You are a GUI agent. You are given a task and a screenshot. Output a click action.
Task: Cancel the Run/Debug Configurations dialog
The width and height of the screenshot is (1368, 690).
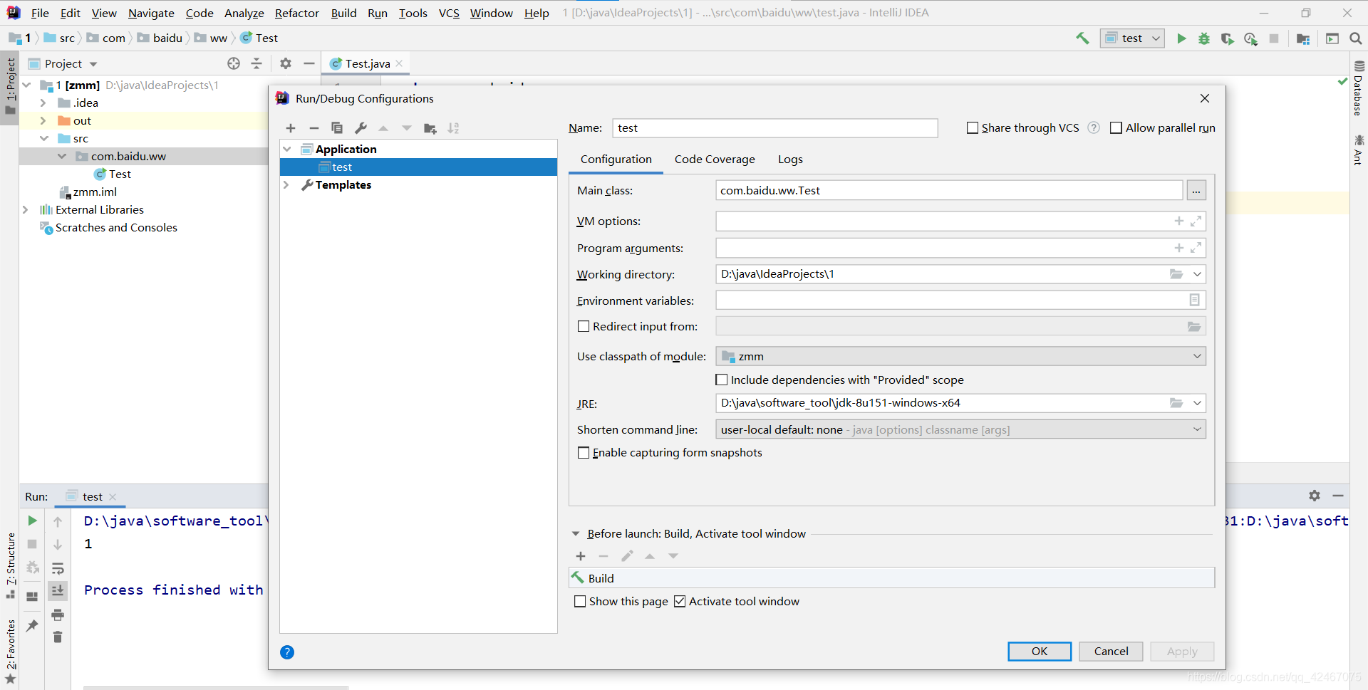1111,652
